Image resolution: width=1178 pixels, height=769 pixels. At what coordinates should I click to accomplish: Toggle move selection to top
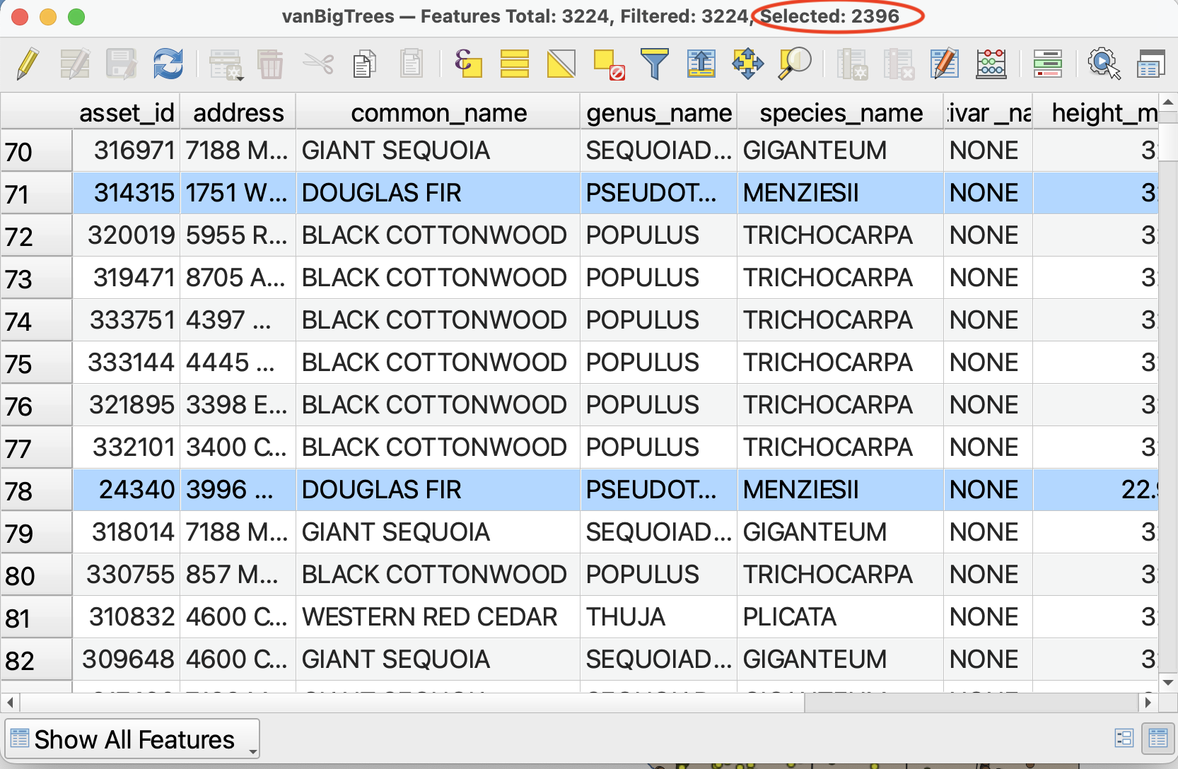[701, 64]
